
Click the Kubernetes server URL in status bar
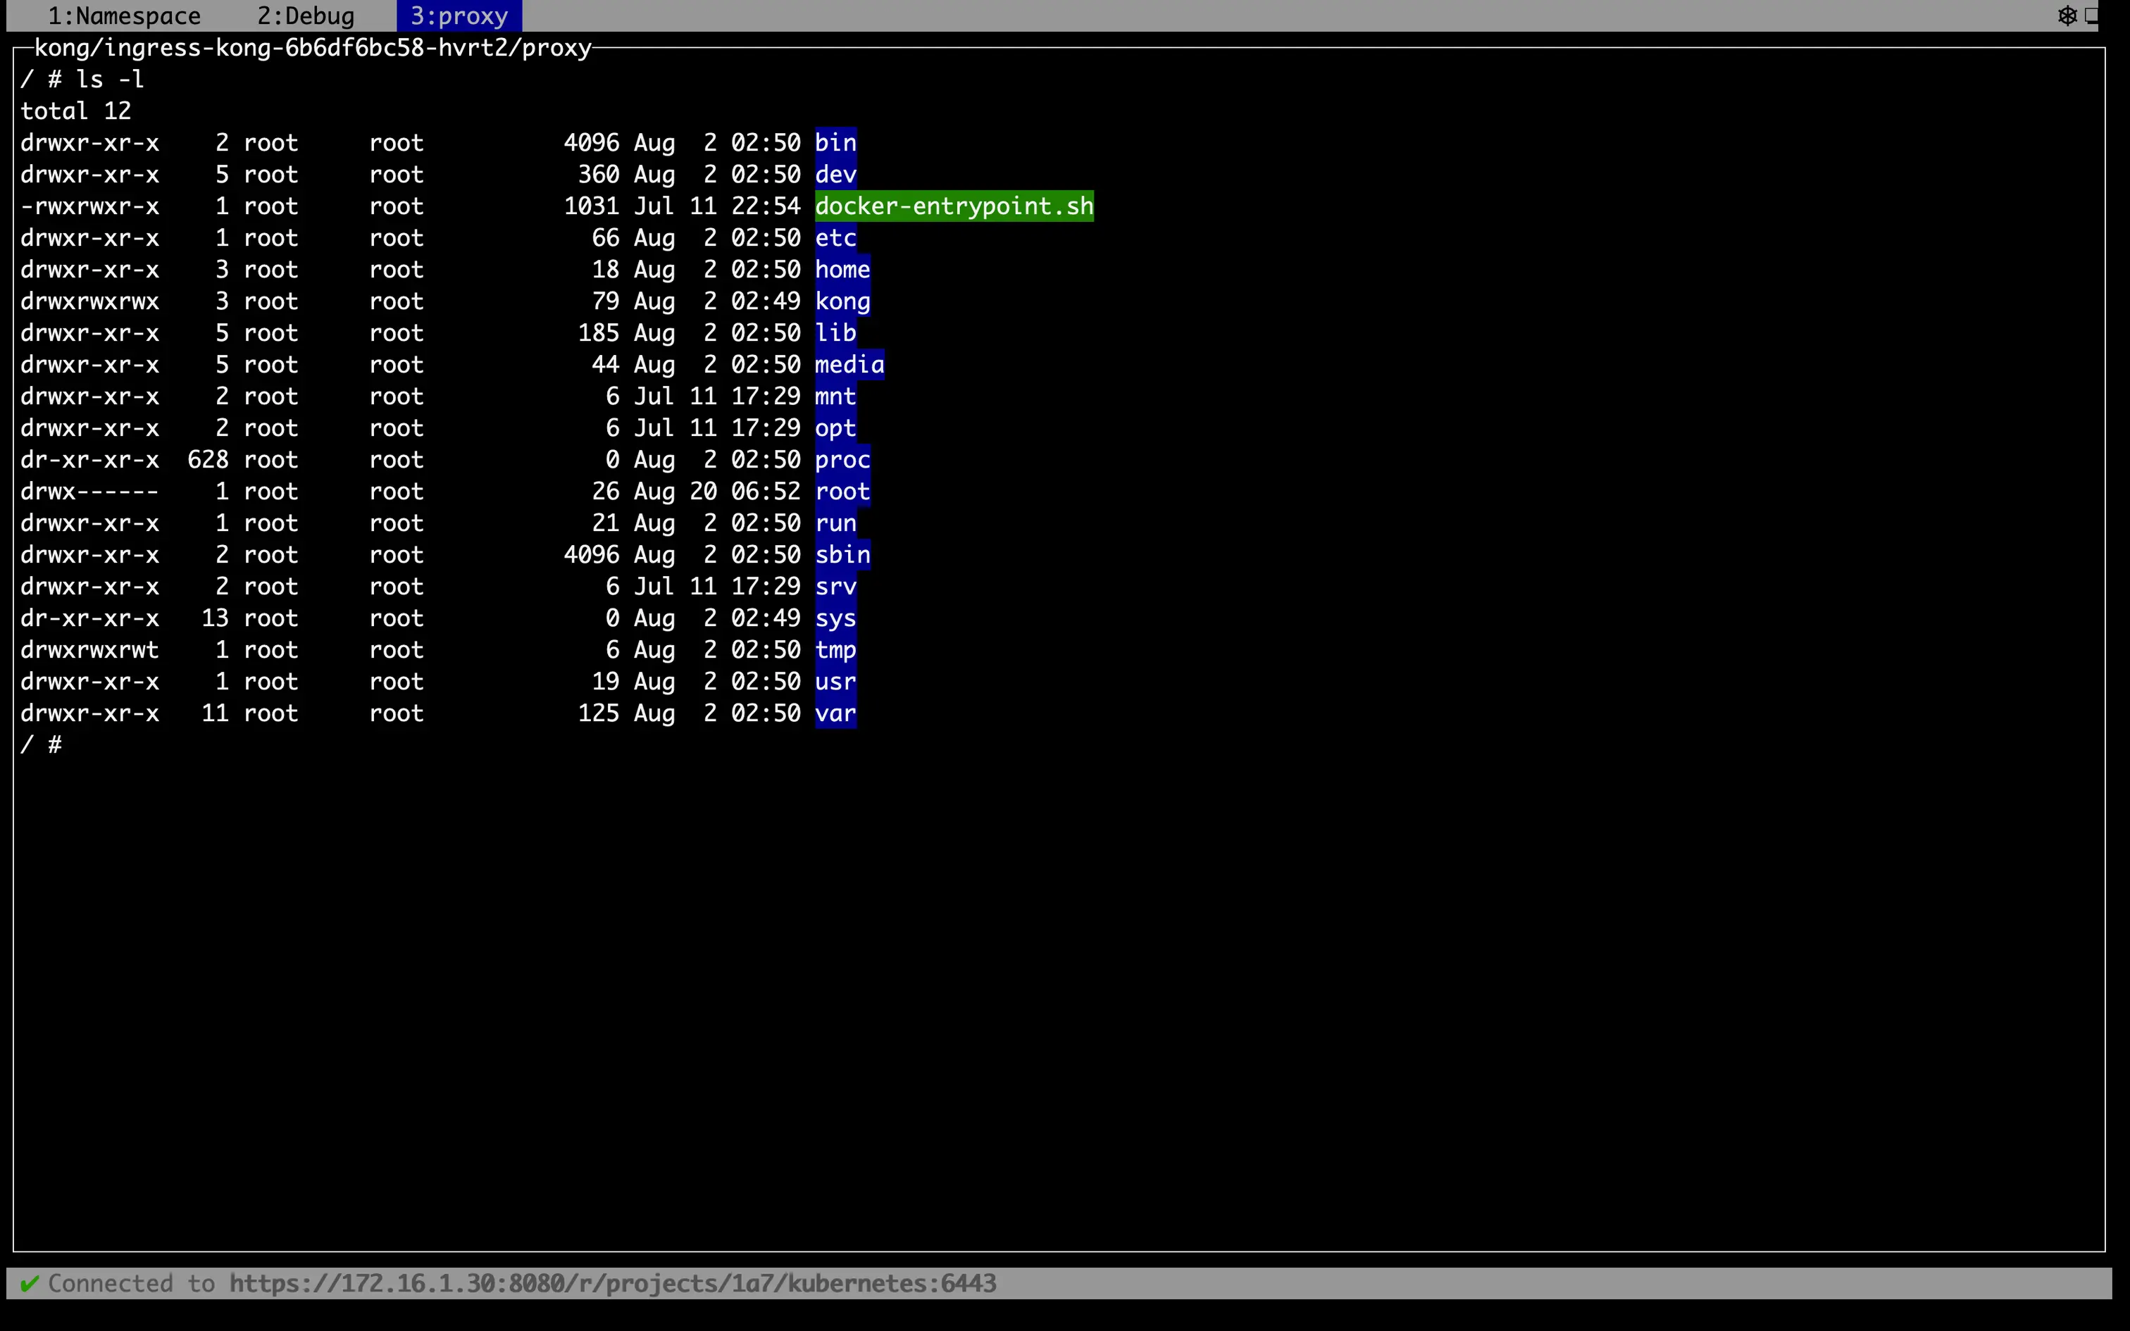(x=613, y=1283)
